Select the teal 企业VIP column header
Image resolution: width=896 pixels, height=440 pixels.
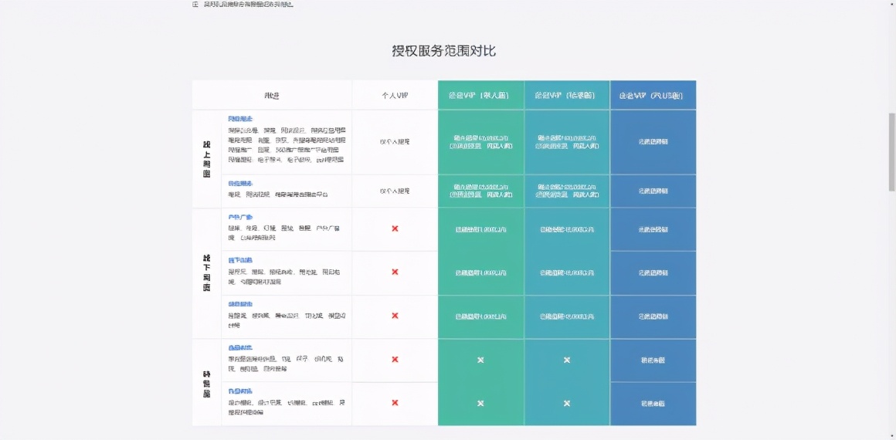(567, 95)
